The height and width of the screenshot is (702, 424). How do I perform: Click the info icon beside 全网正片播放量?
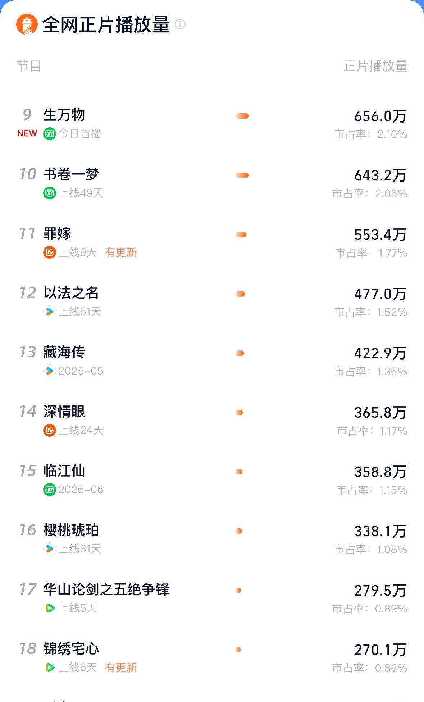tap(180, 24)
